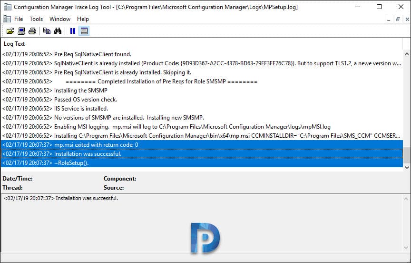Image resolution: width=411 pixels, height=263 pixels.
Task: Click the app icon in title bar
Action: coord(7,7)
